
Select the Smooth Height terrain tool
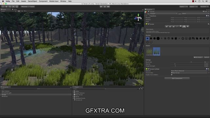tap(174, 27)
